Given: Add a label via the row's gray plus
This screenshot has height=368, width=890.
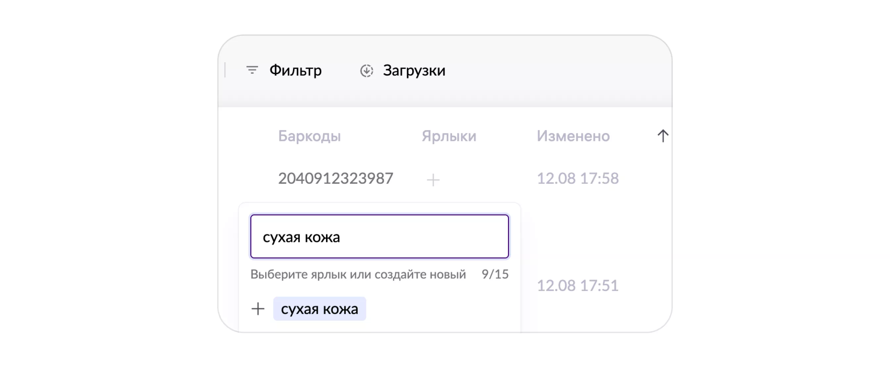Looking at the screenshot, I should point(433,180).
